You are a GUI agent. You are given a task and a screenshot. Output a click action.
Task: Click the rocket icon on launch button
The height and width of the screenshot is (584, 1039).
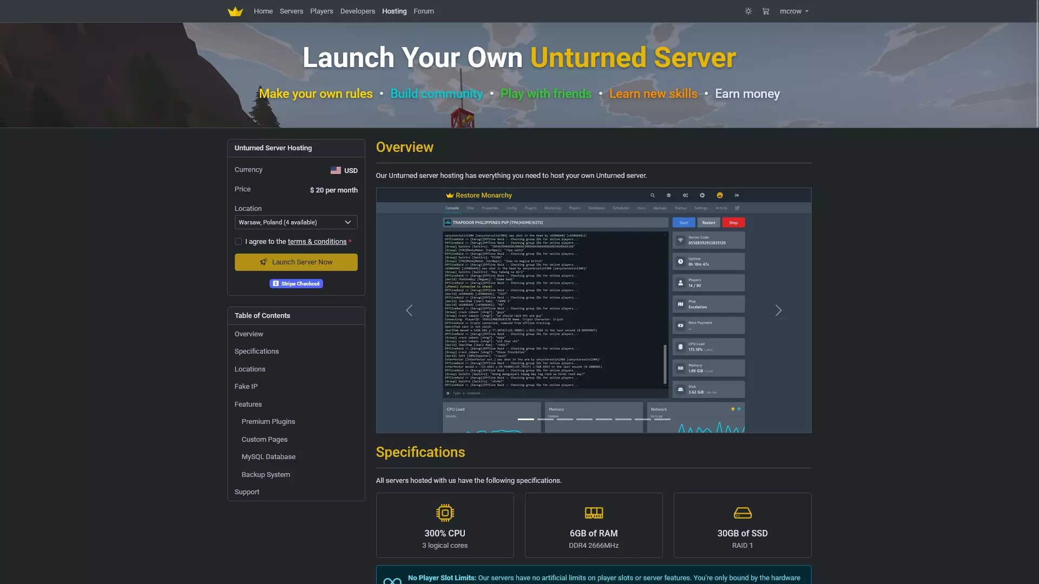[264, 262]
